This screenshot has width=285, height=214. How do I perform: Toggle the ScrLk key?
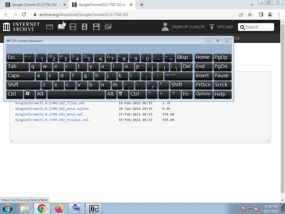pyautogui.click(x=222, y=85)
